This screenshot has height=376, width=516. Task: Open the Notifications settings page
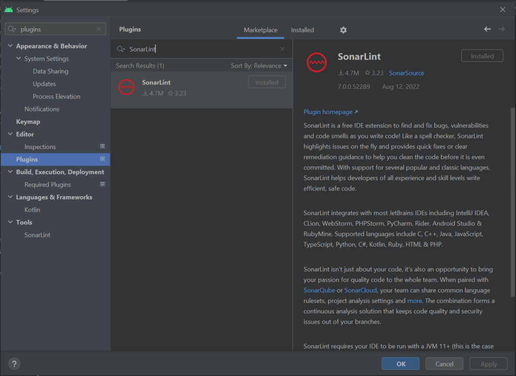[x=42, y=109]
